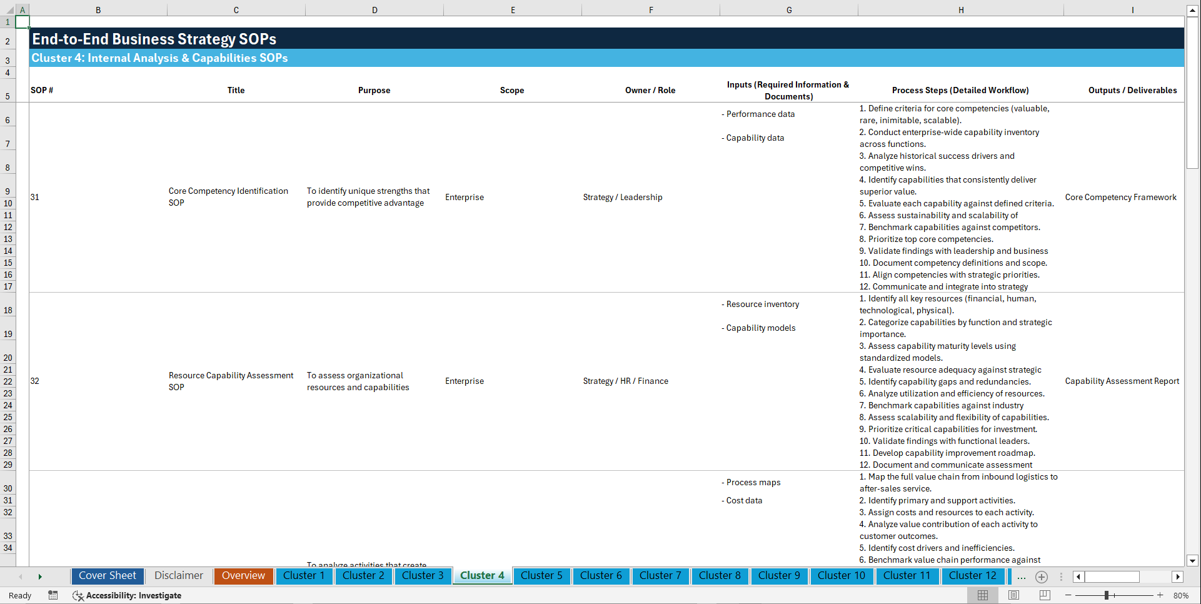Image resolution: width=1201 pixels, height=604 pixels.
Task: Expand sheet navigation with the left tab arrow
Action: [21, 576]
